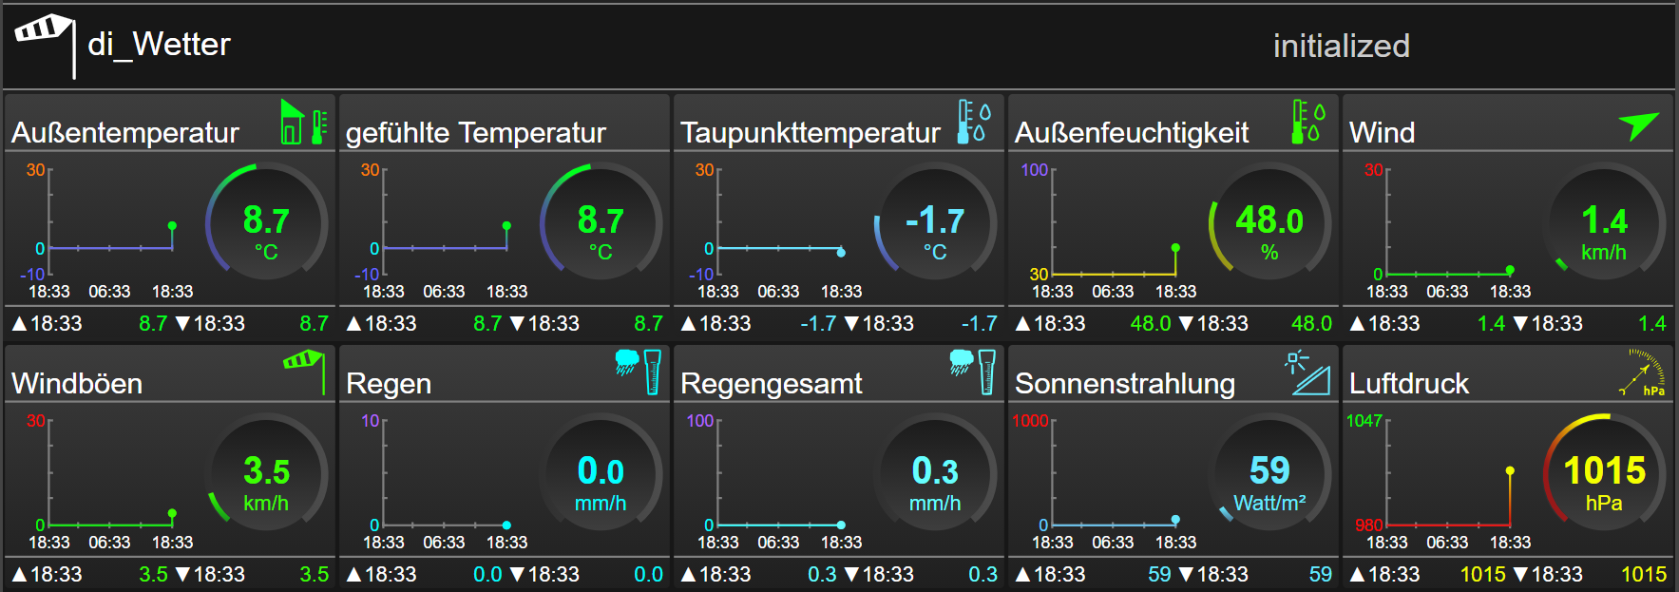Screen dimensions: 1679x592
Task: Click the Luftdruck maximum value 1015
Action: coord(1482,574)
